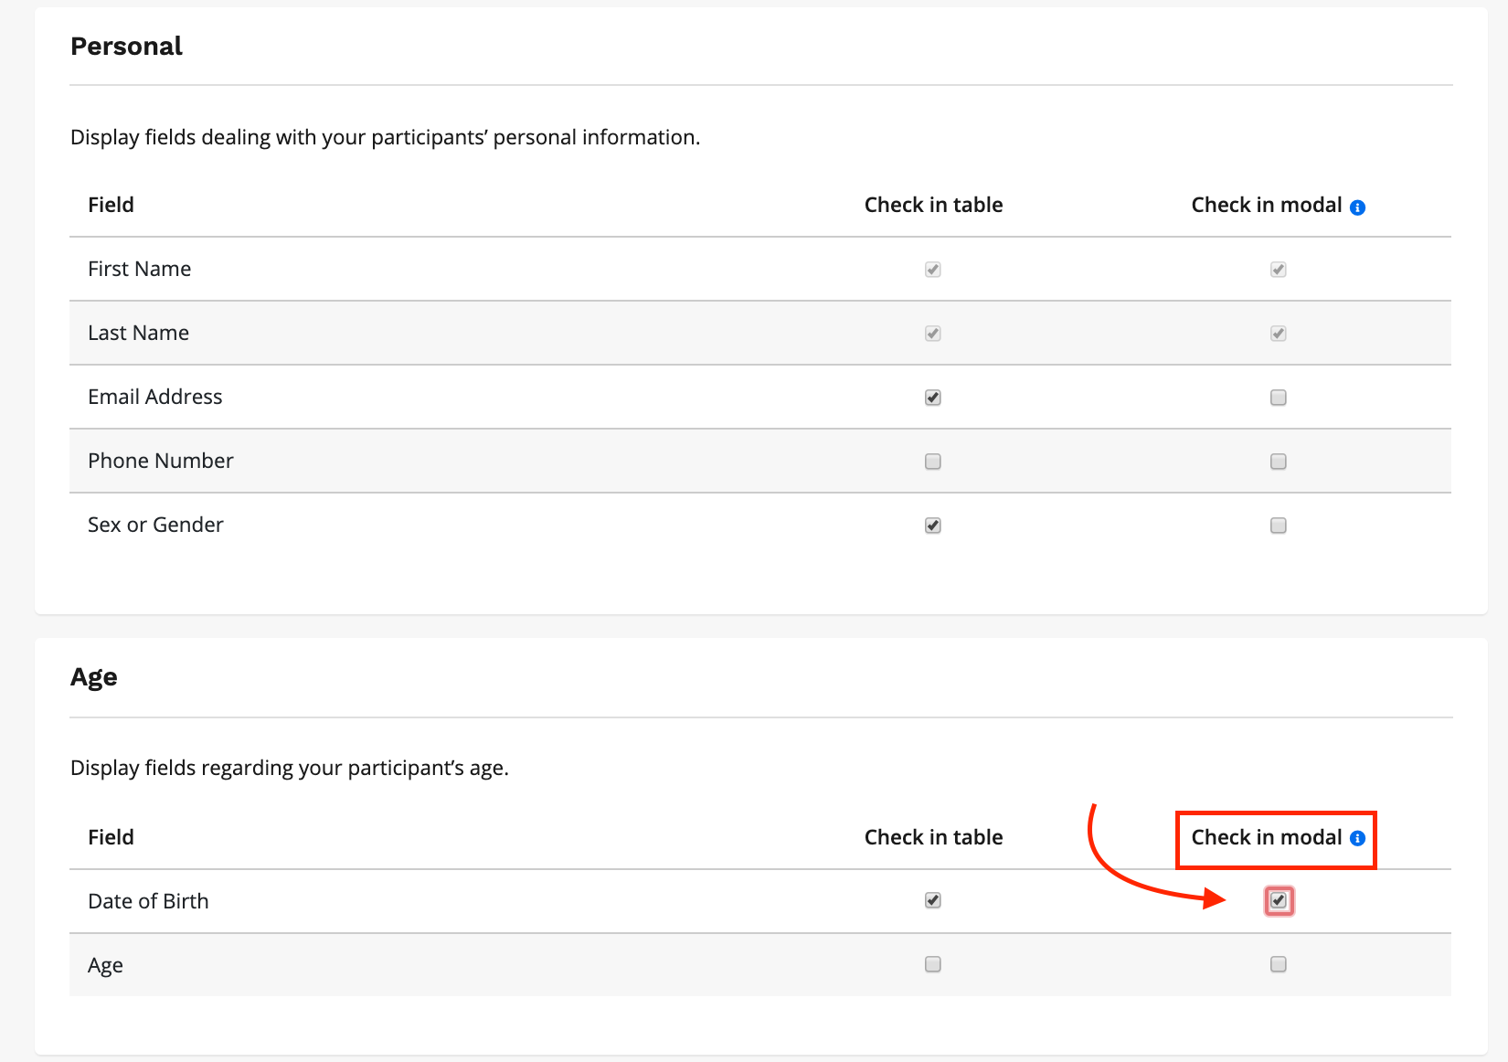Click info icon beside Personal's Check in modal

[x=1357, y=207]
